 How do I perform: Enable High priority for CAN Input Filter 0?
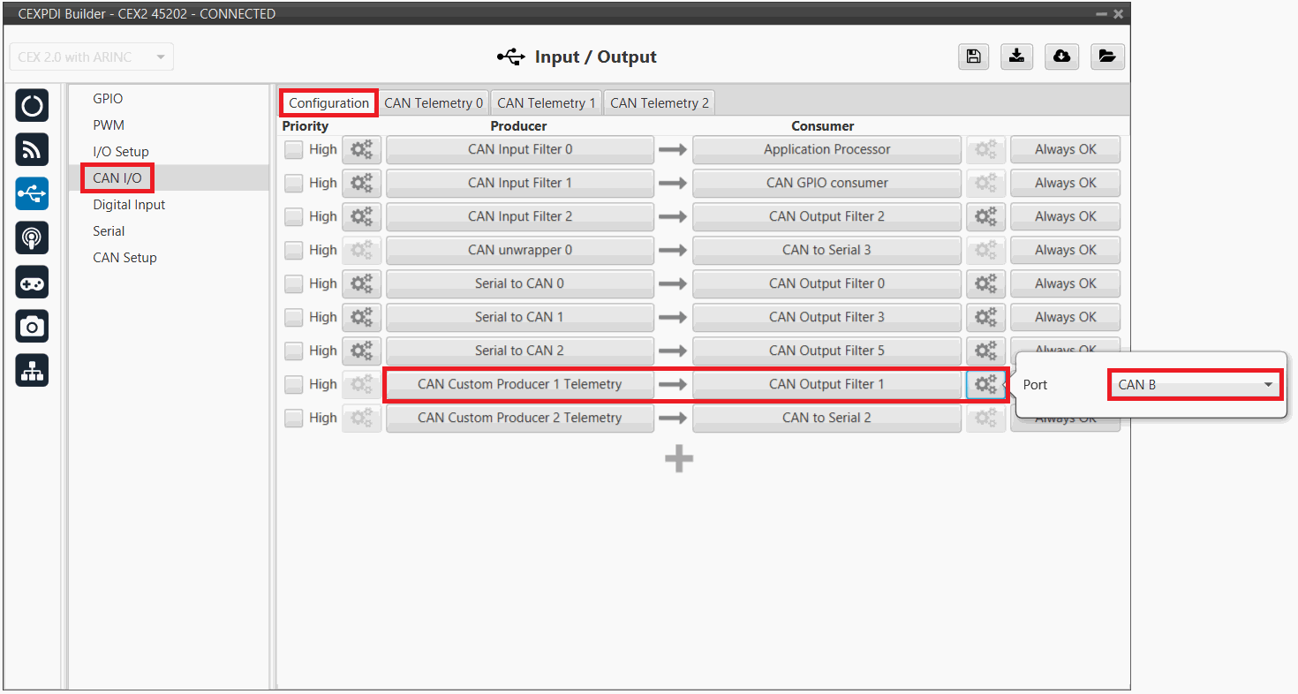[293, 150]
